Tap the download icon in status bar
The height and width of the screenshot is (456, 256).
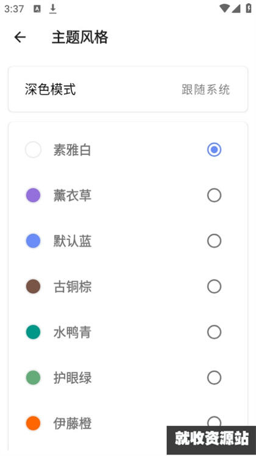52,9
